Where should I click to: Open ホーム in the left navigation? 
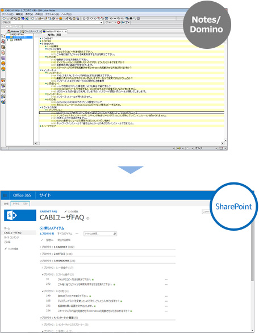[7, 228]
